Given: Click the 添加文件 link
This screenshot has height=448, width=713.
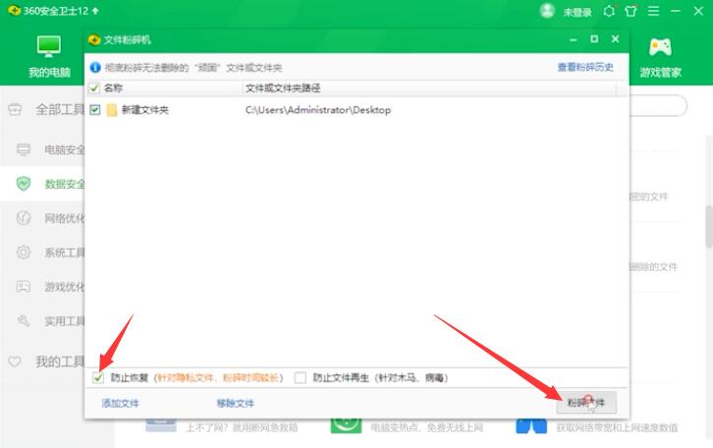Looking at the screenshot, I should click(120, 404).
